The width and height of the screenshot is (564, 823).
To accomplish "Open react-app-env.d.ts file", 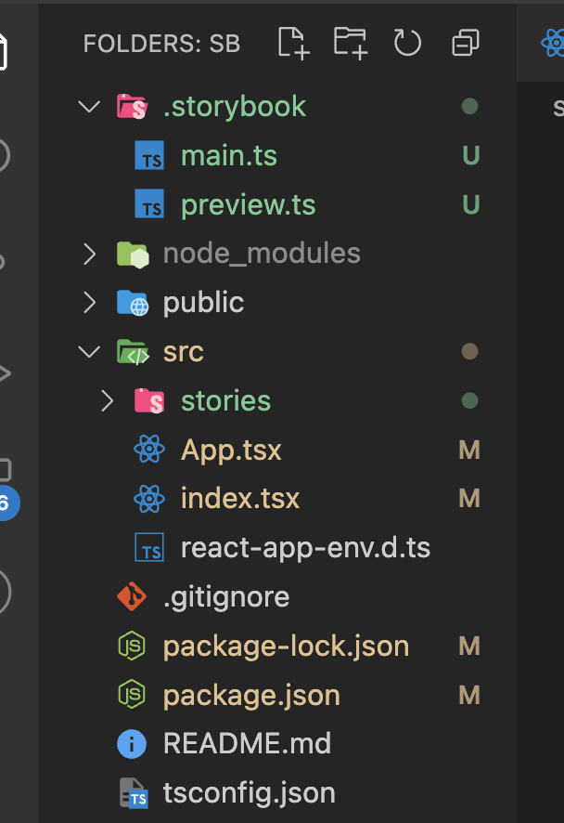I will pos(305,548).
